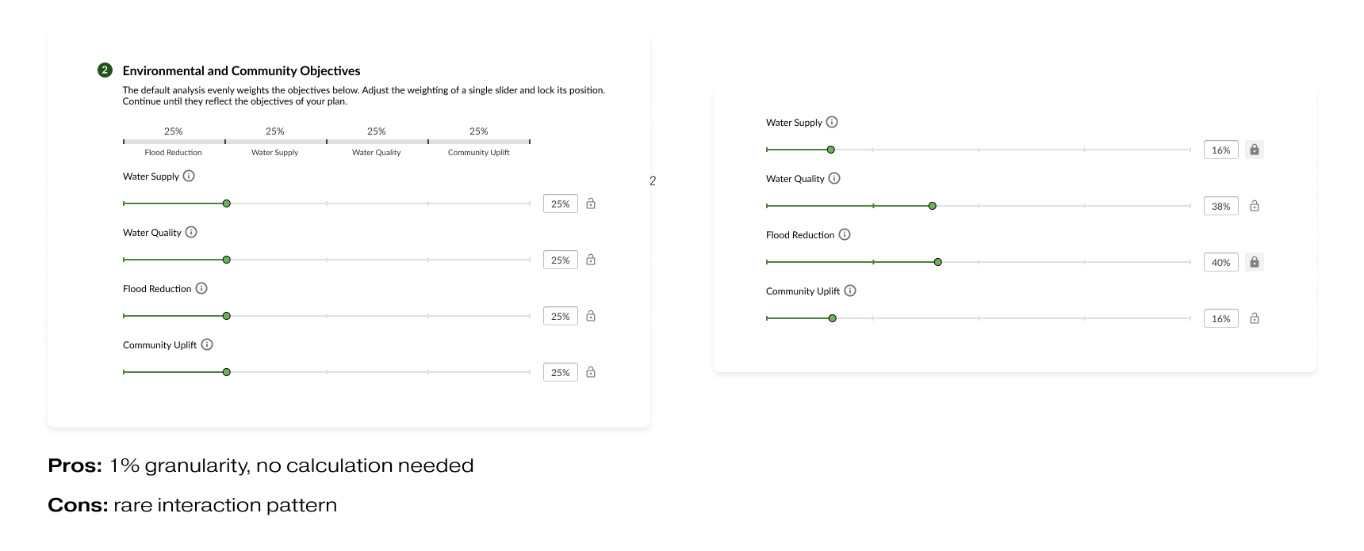Lock the Water Supply slider at 25%

pyautogui.click(x=591, y=203)
